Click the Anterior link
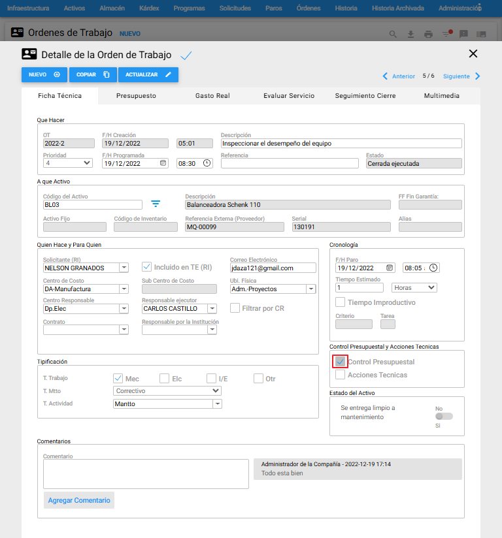The width and height of the screenshot is (502, 538). 403,76
